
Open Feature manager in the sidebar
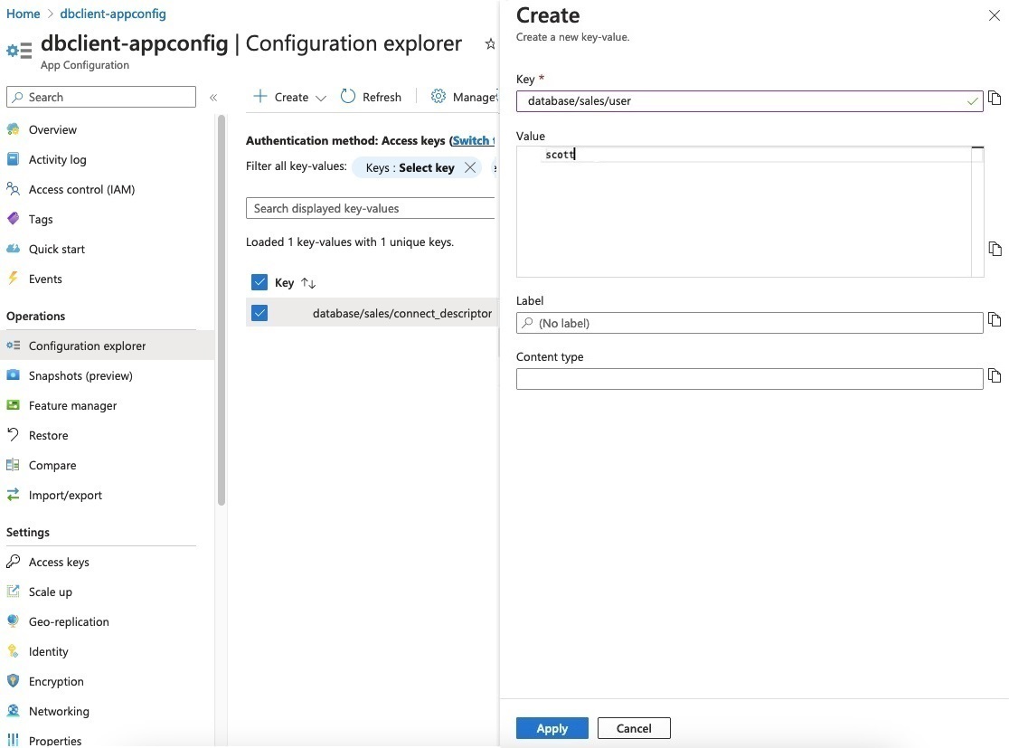point(72,405)
